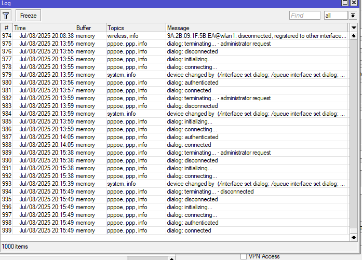
Task: Select log row 979 device changed entry
Action: tap(175, 75)
